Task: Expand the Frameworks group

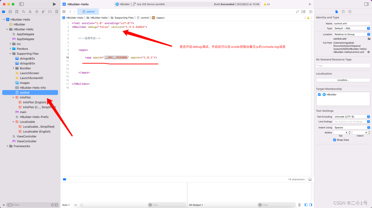Action: [7, 146]
